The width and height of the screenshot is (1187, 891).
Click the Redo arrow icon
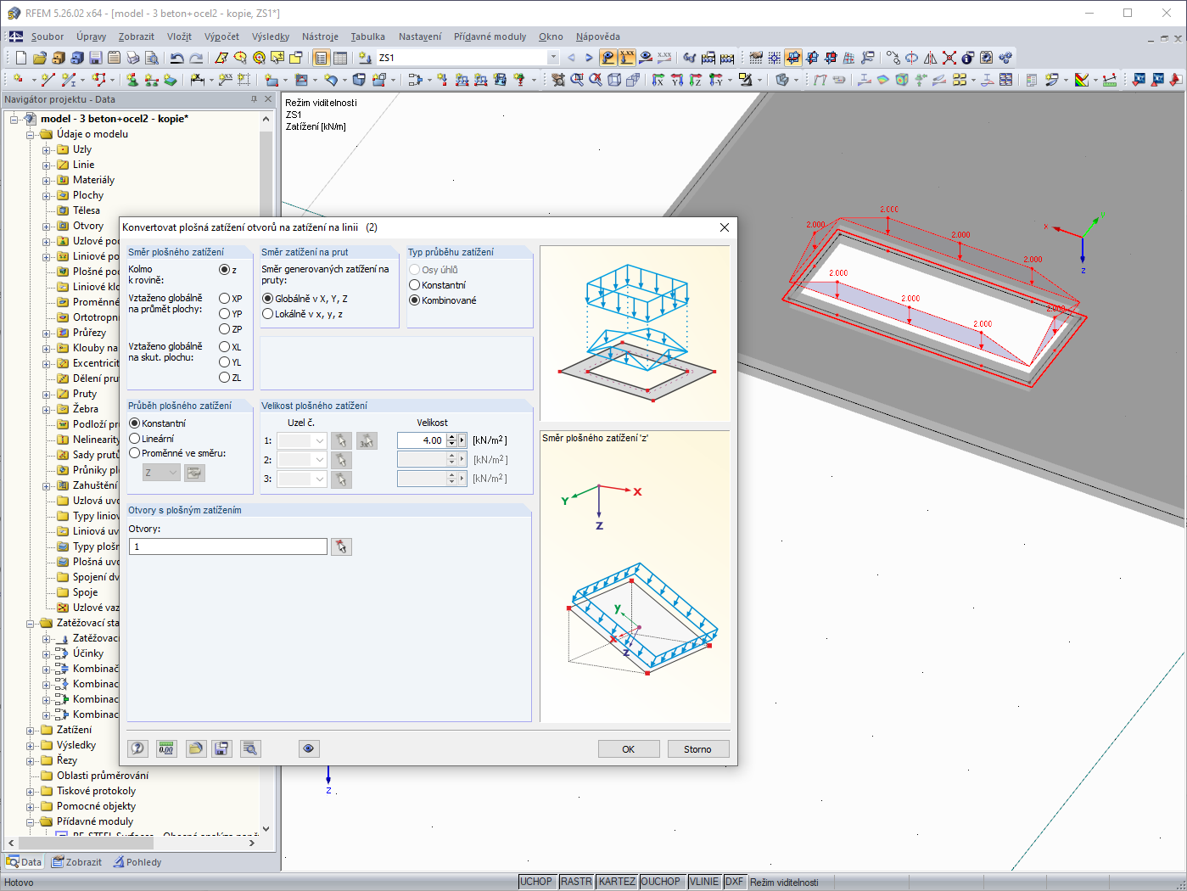[196, 58]
